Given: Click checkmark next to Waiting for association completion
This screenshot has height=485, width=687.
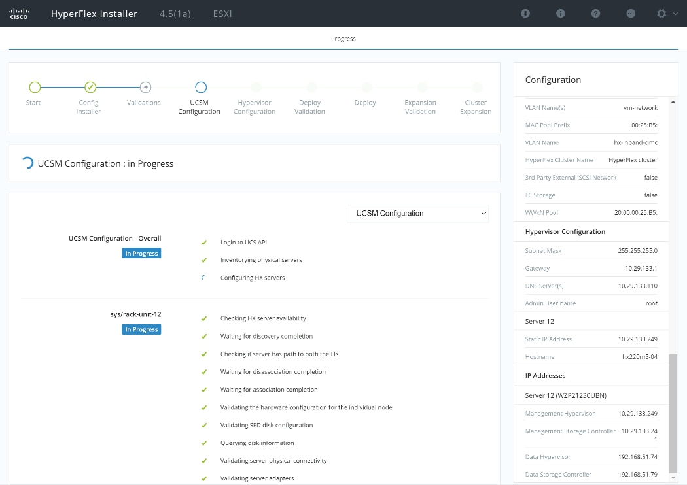Looking at the screenshot, I should pyautogui.click(x=203, y=390).
